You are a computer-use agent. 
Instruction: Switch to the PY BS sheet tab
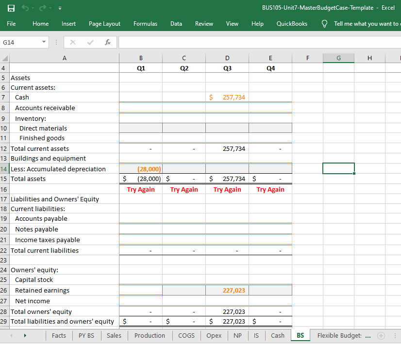pyautogui.click(x=86, y=336)
